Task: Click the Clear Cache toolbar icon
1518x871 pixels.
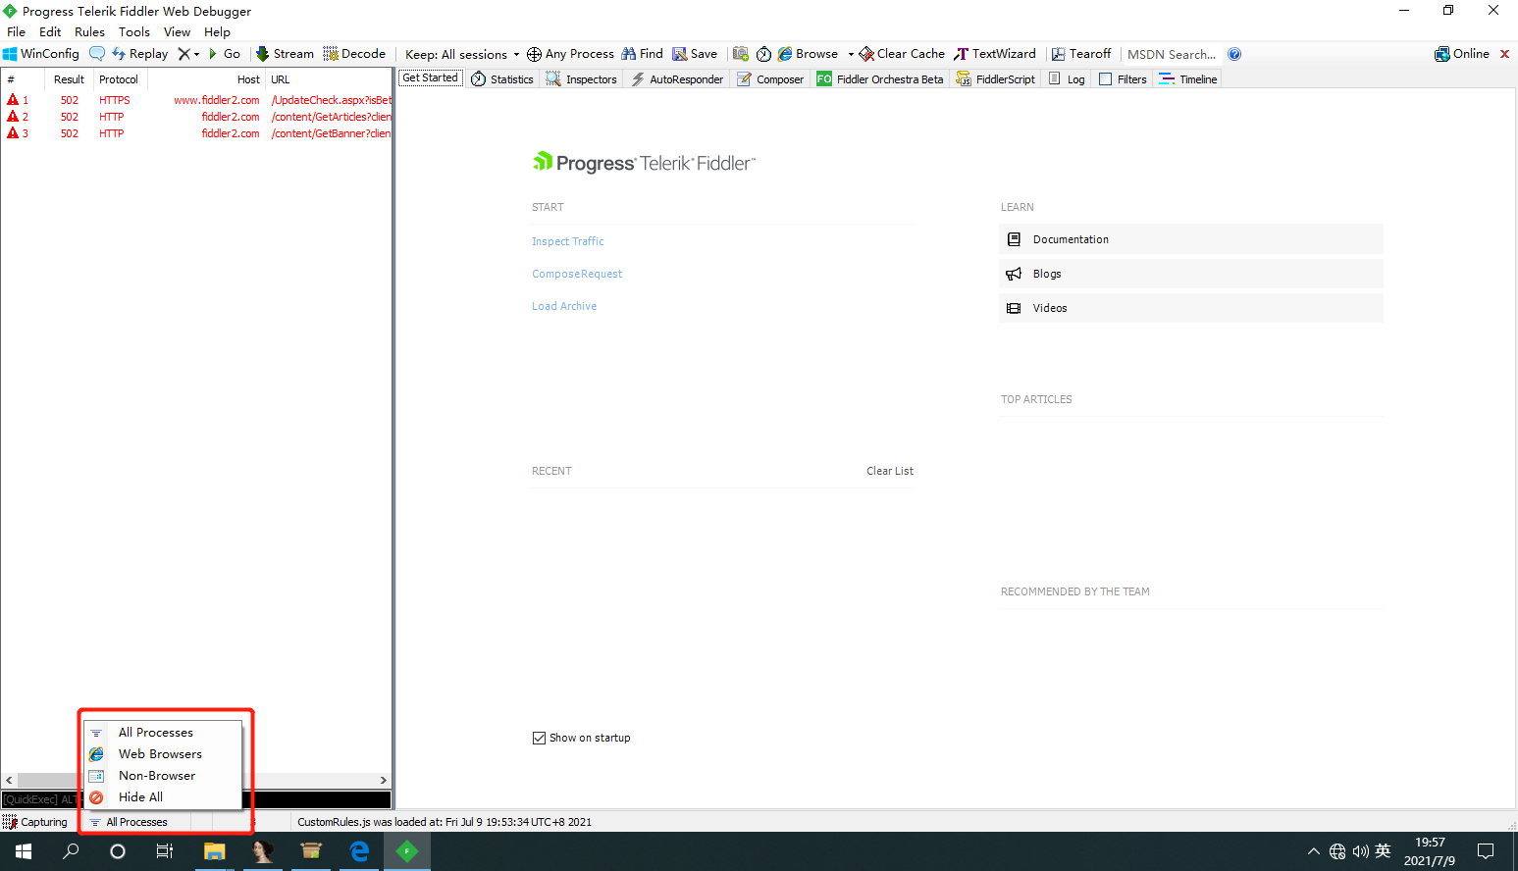Action: 866,54
